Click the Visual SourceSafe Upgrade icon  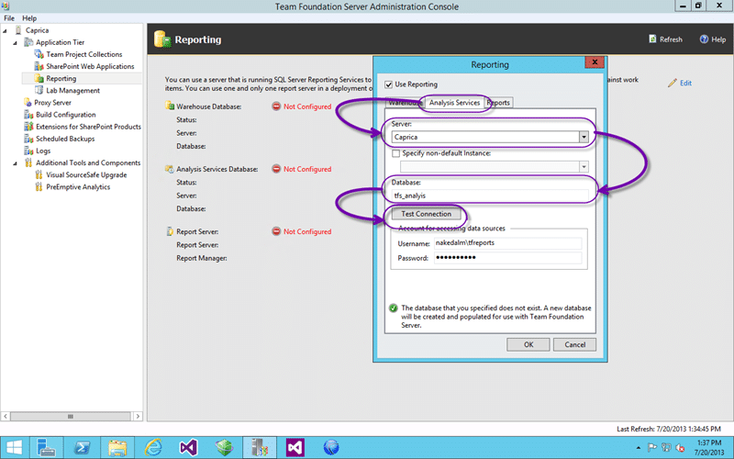[39, 174]
